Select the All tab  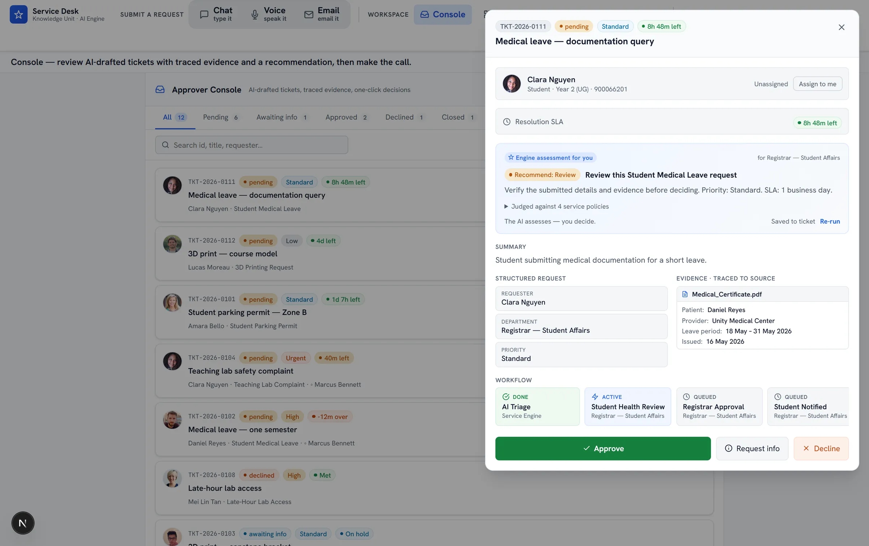pyautogui.click(x=175, y=117)
